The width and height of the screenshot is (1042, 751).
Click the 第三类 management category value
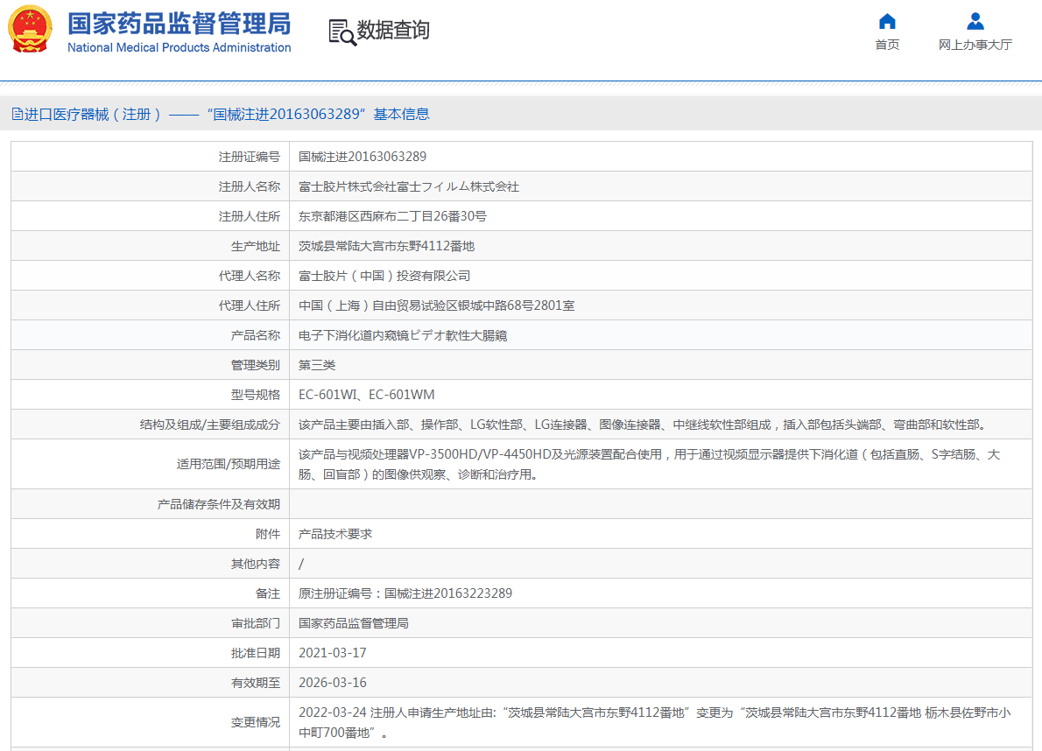[x=317, y=365]
